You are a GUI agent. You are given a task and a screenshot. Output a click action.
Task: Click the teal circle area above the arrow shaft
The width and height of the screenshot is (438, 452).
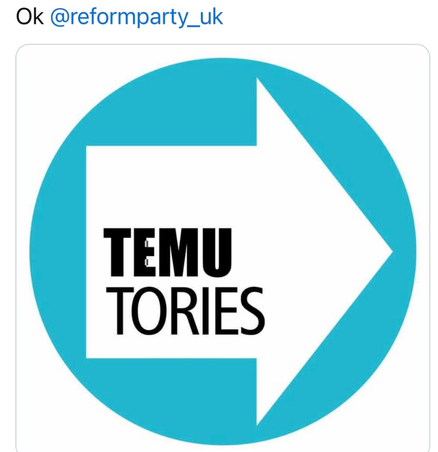[172, 113]
